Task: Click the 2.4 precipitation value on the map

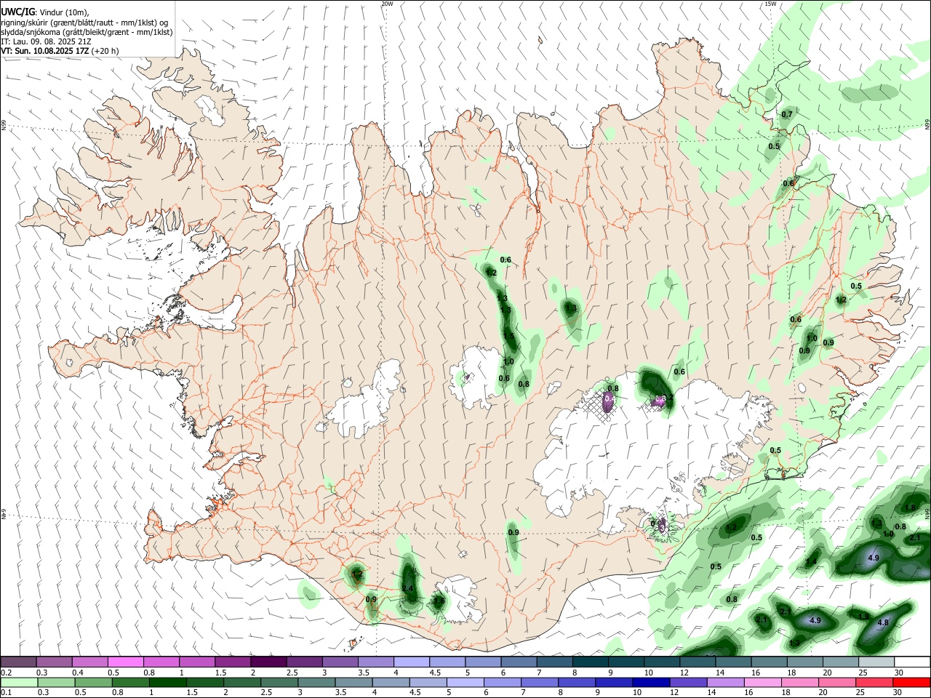Action: coord(407,588)
